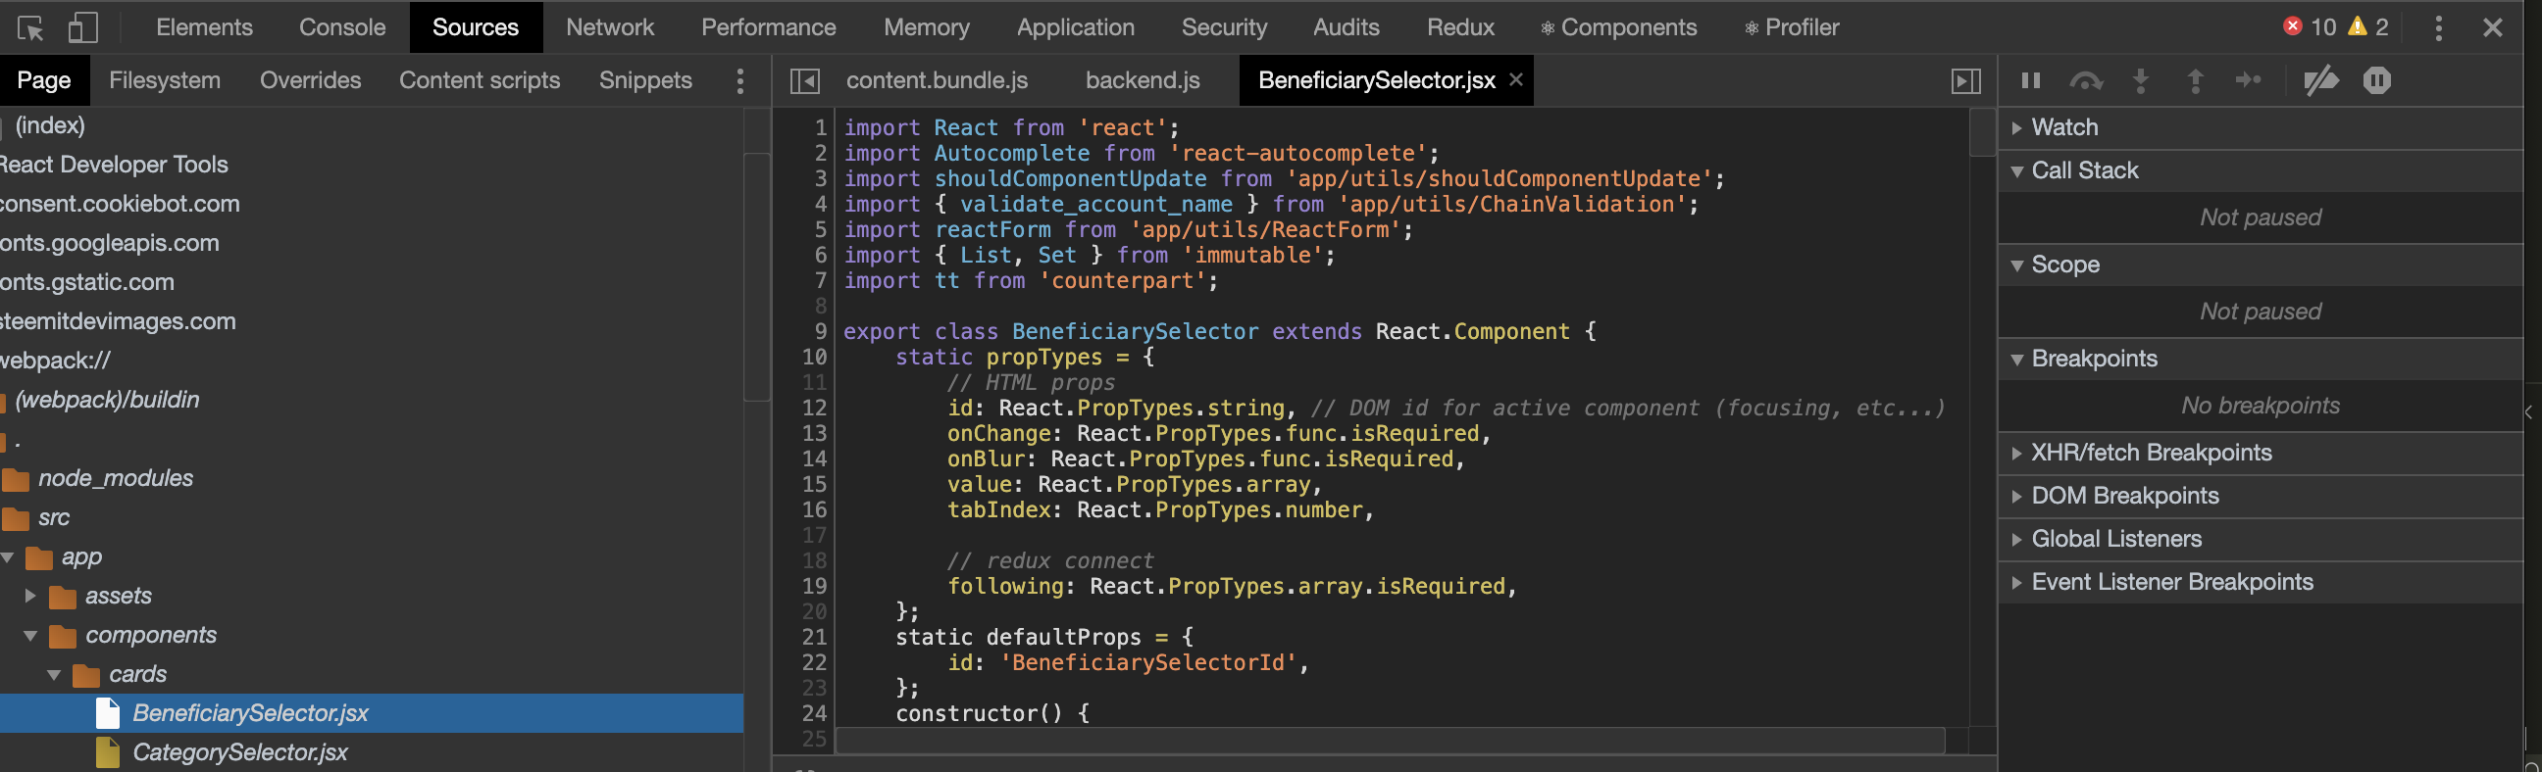Click the step out of function icon
This screenshot has height=772, width=2542.
point(2196,81)
